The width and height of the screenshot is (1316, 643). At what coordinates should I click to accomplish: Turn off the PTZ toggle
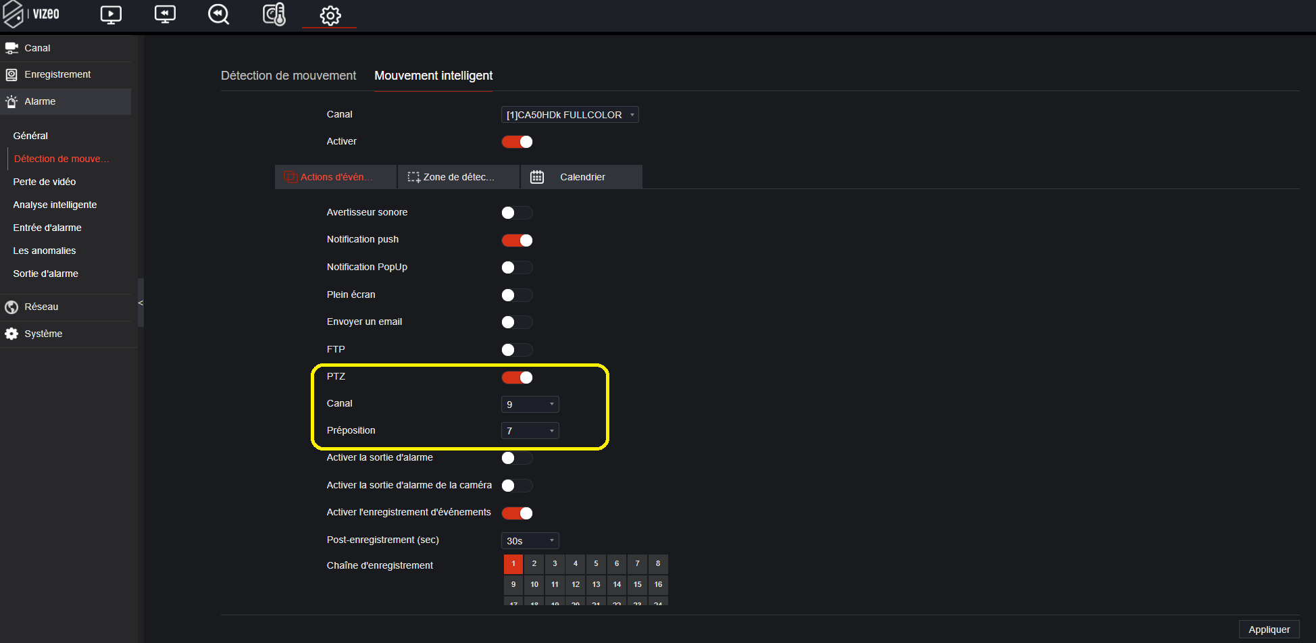517,378
